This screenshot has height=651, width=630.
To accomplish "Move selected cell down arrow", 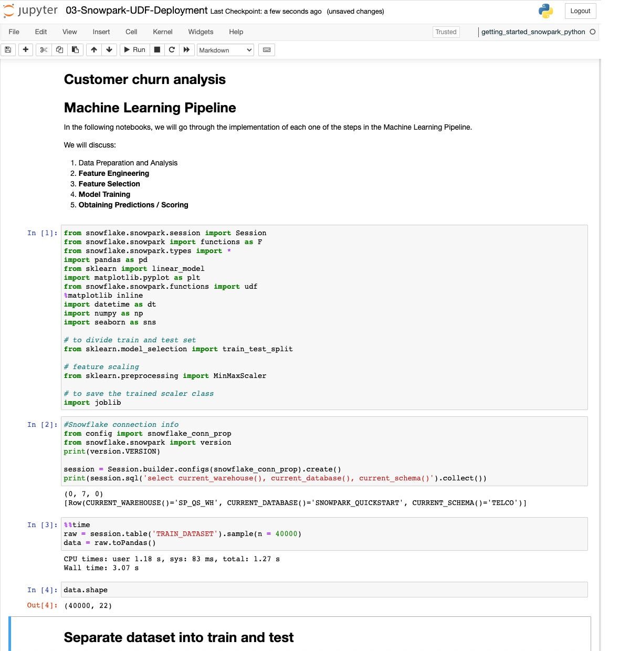I will (109, 50).
